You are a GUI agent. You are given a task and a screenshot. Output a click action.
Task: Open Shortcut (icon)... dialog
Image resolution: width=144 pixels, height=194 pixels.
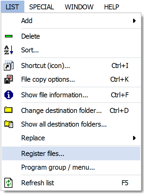click(71, 65)
